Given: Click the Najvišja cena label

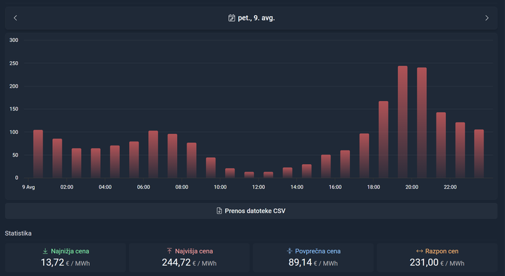Looking at the screenshot, I should click(194, 251).
